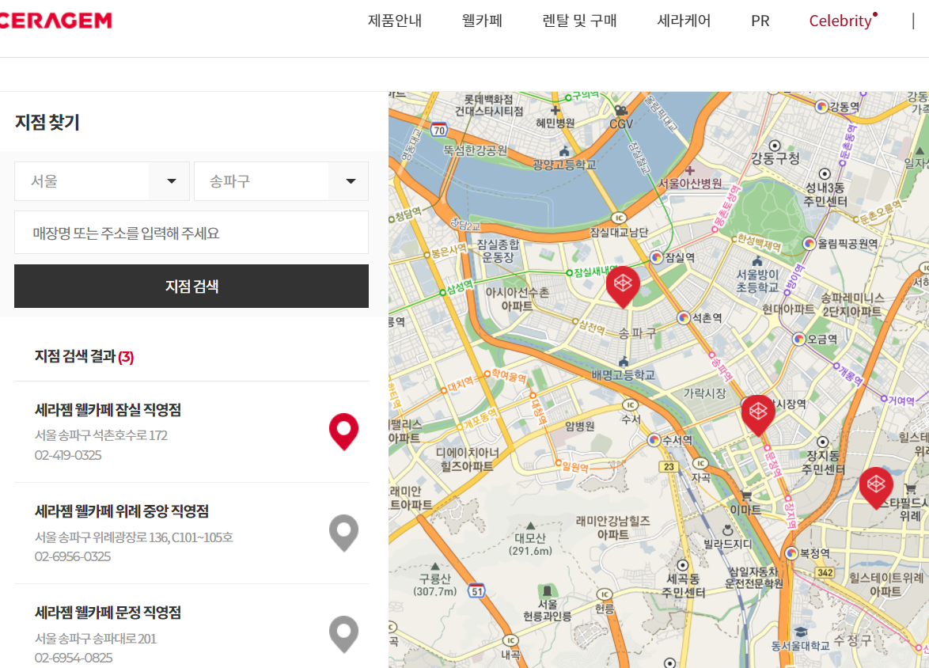Open the 세라케어 menu
929x668 pixels.
pyautogui.click(x=684, y=21)
